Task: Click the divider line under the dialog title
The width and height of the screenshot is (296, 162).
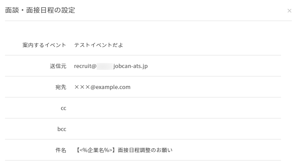Action: pyautogui.click(x=148, y=21)
